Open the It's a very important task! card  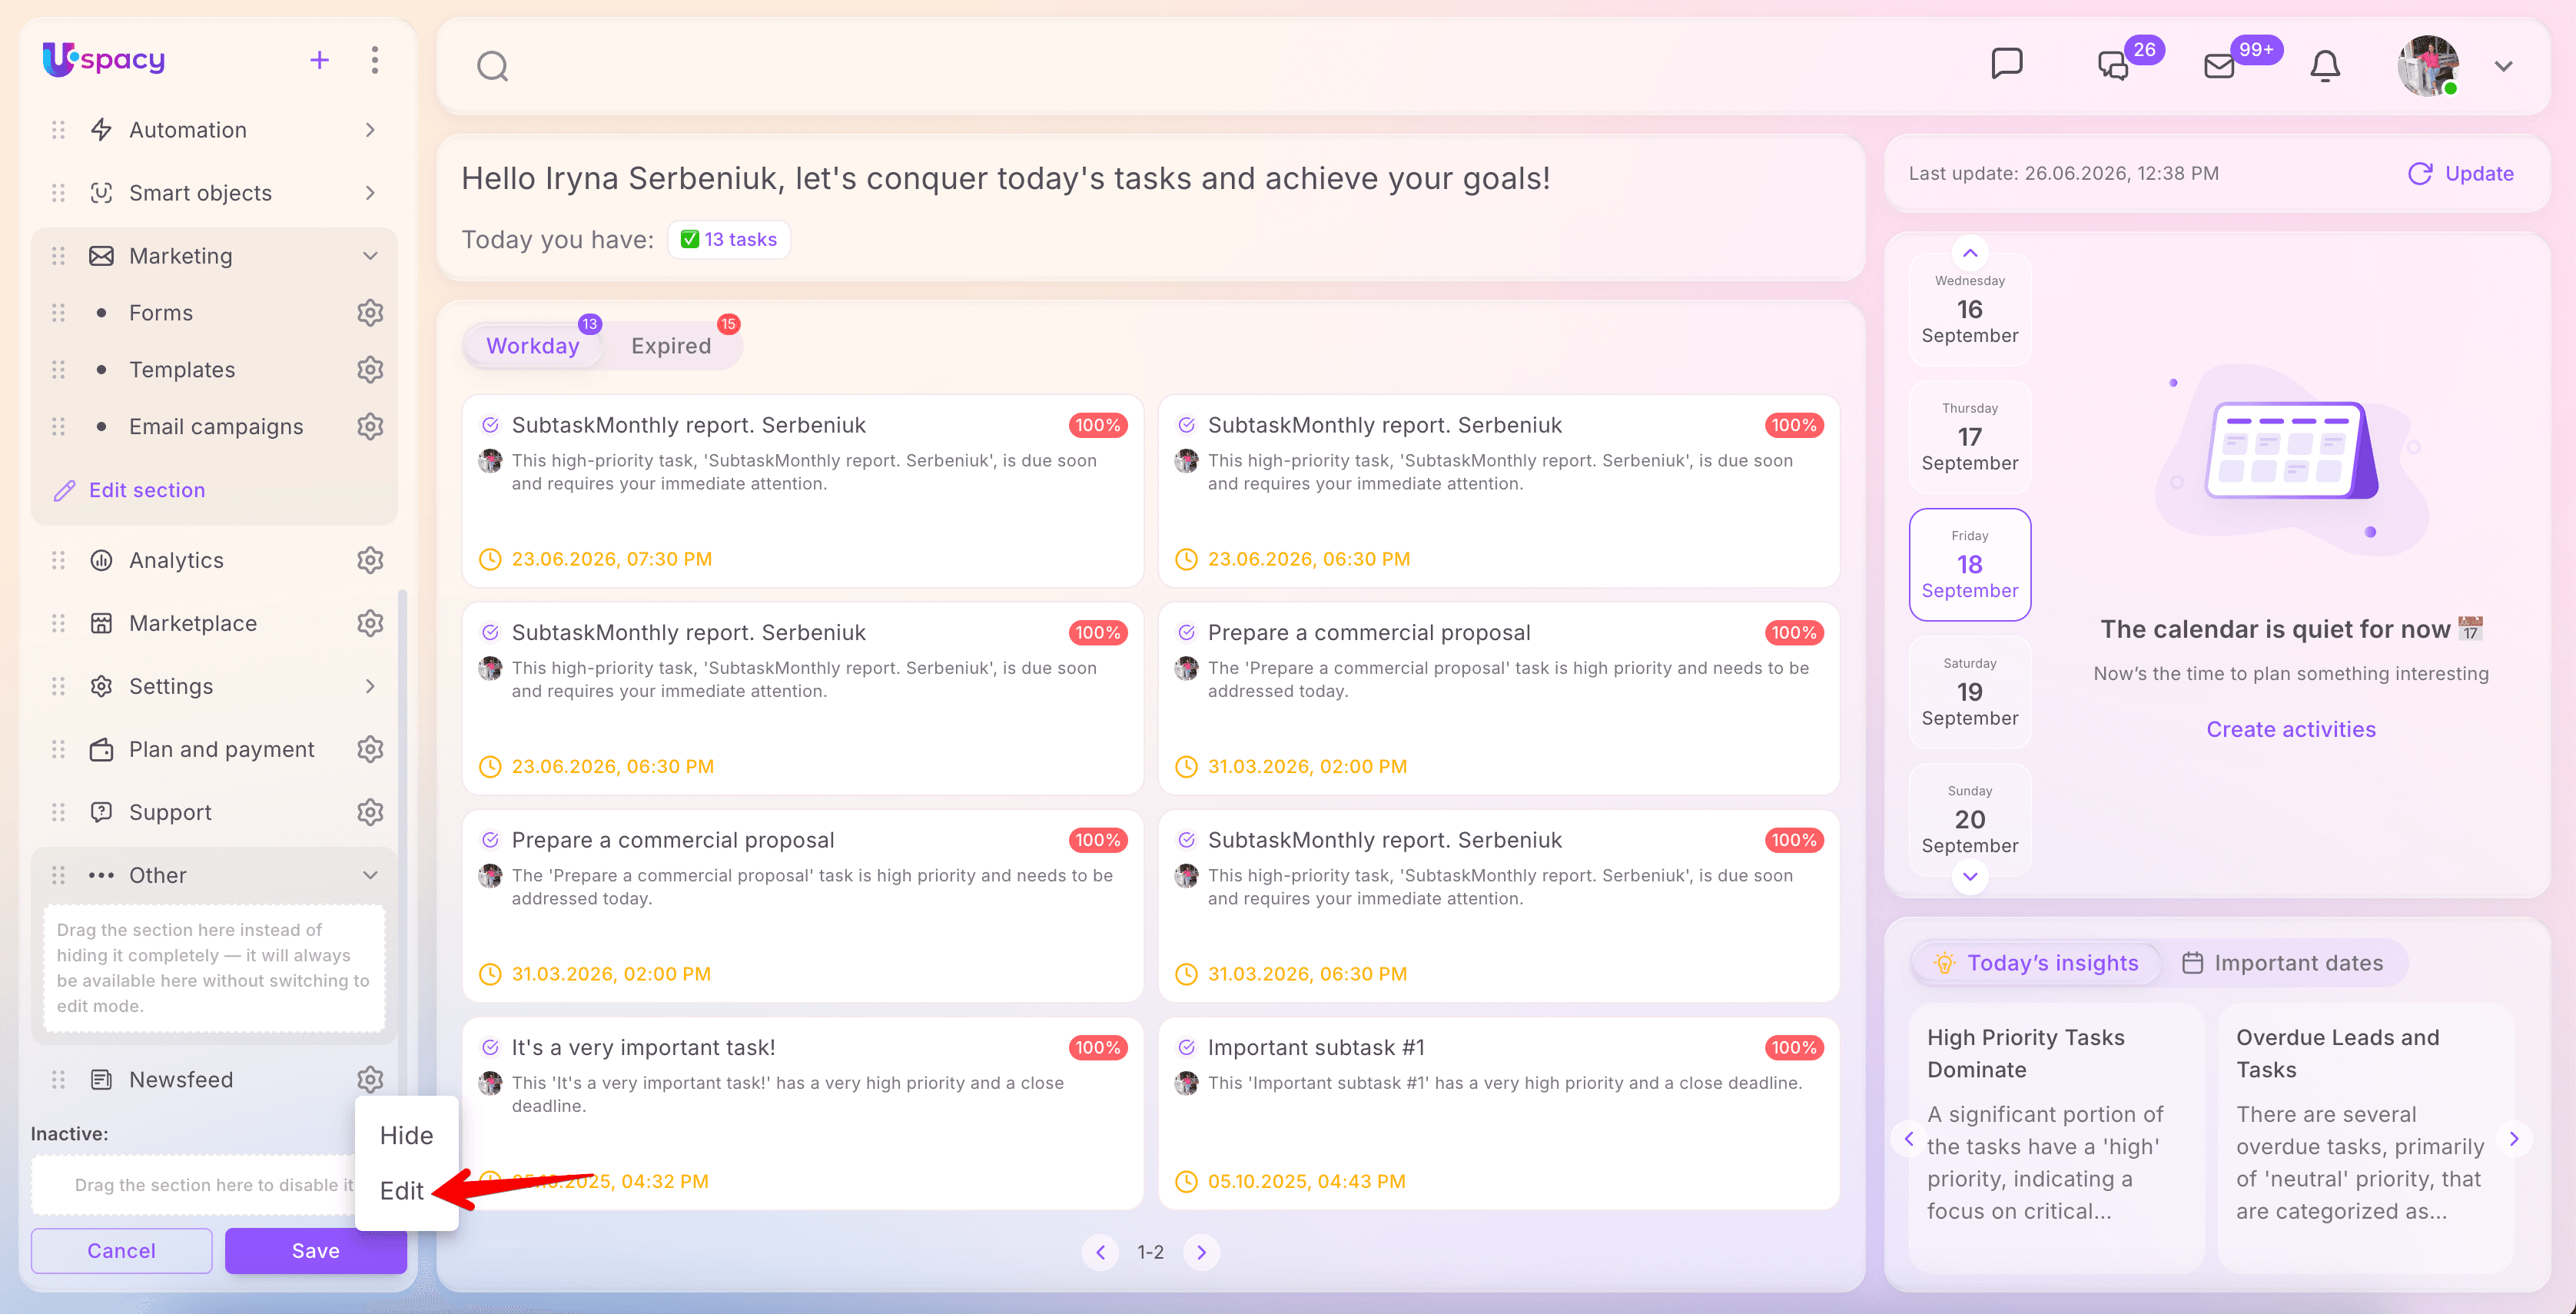pyautogui.click(x=802, y=1113)
